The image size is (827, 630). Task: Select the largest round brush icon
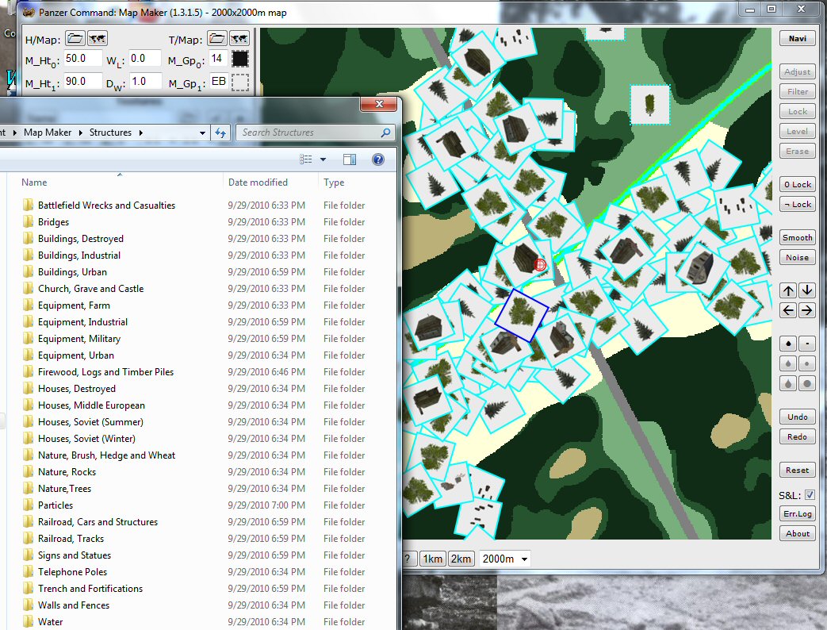coord(807,383)
